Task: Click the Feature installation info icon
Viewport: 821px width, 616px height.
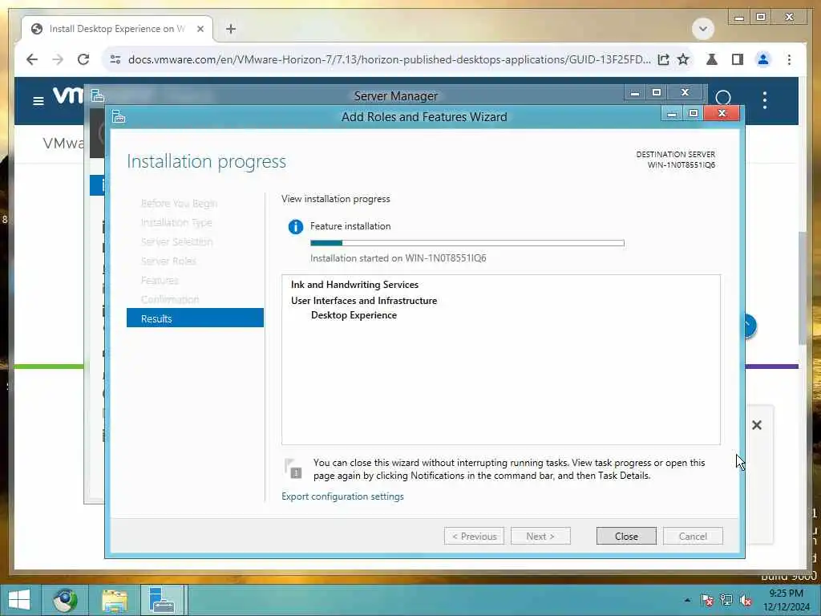Action: pos(295,227)
